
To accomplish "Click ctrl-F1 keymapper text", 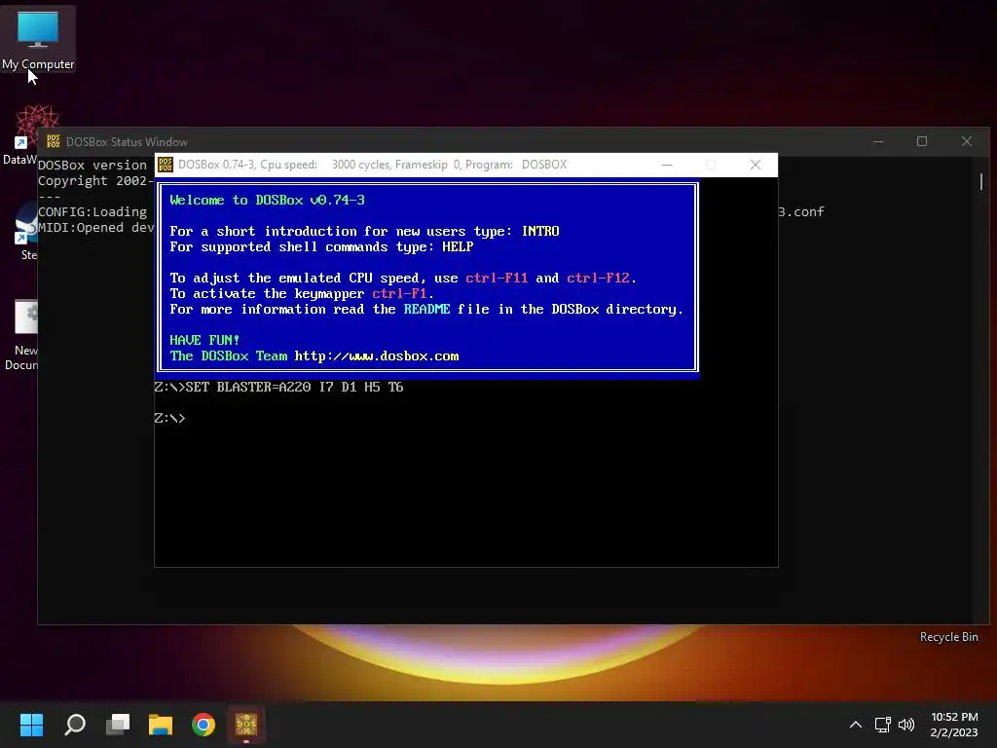I will point(399,293).
